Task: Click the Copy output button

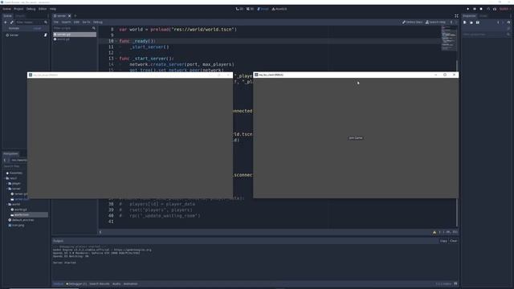Action: click(443, 241)
